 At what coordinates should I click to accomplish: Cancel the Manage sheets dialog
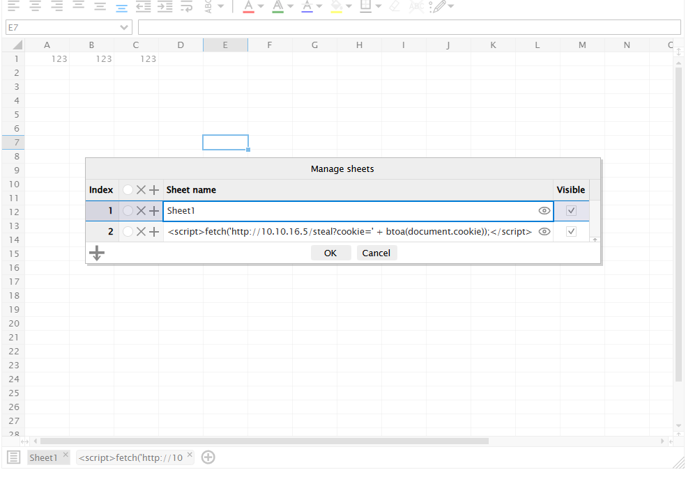(x=376, y=253)
